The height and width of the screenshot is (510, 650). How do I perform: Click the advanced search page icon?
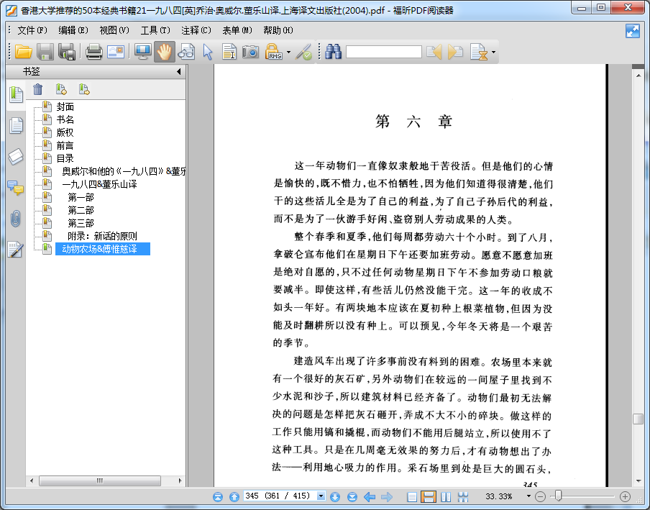pyautogui.click(x=479, y=53)
